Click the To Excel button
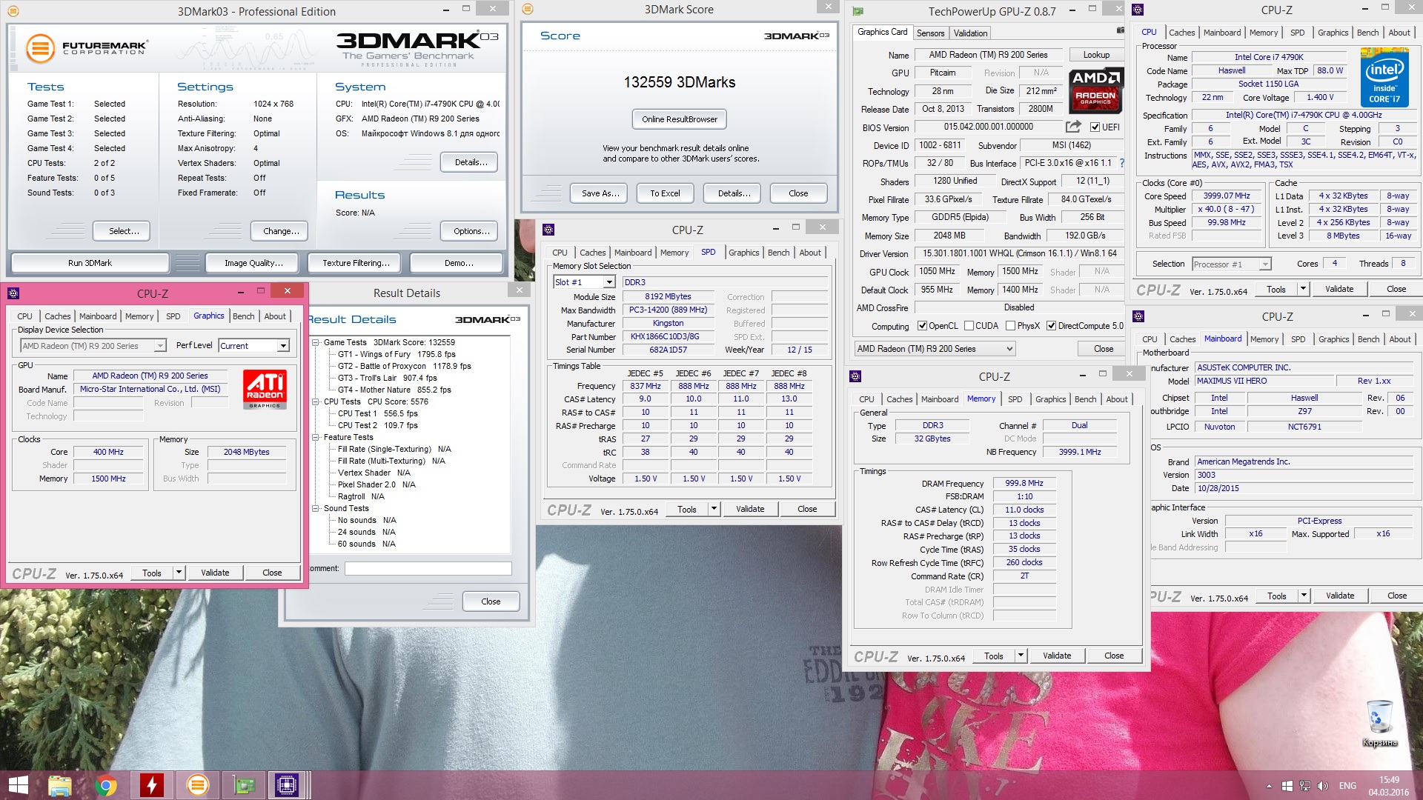The height and width of the screenshot is (800, 1423). point(665,193)
